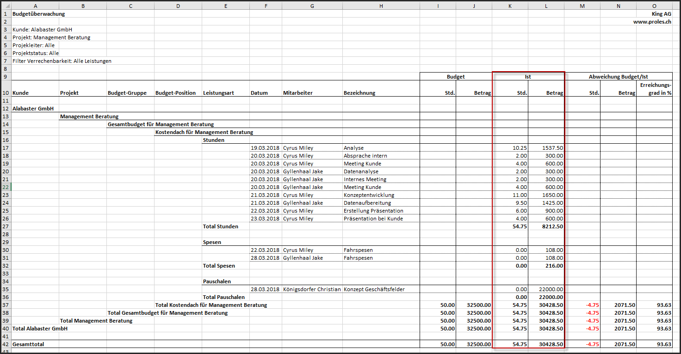
Task: Click the Ist group header cell
Action: pos(528,77)
